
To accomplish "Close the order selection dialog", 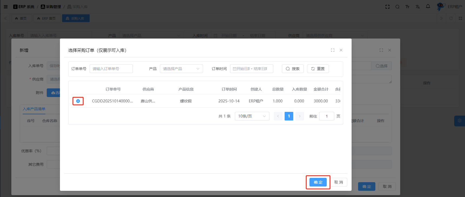I will [x=341, y=50].
